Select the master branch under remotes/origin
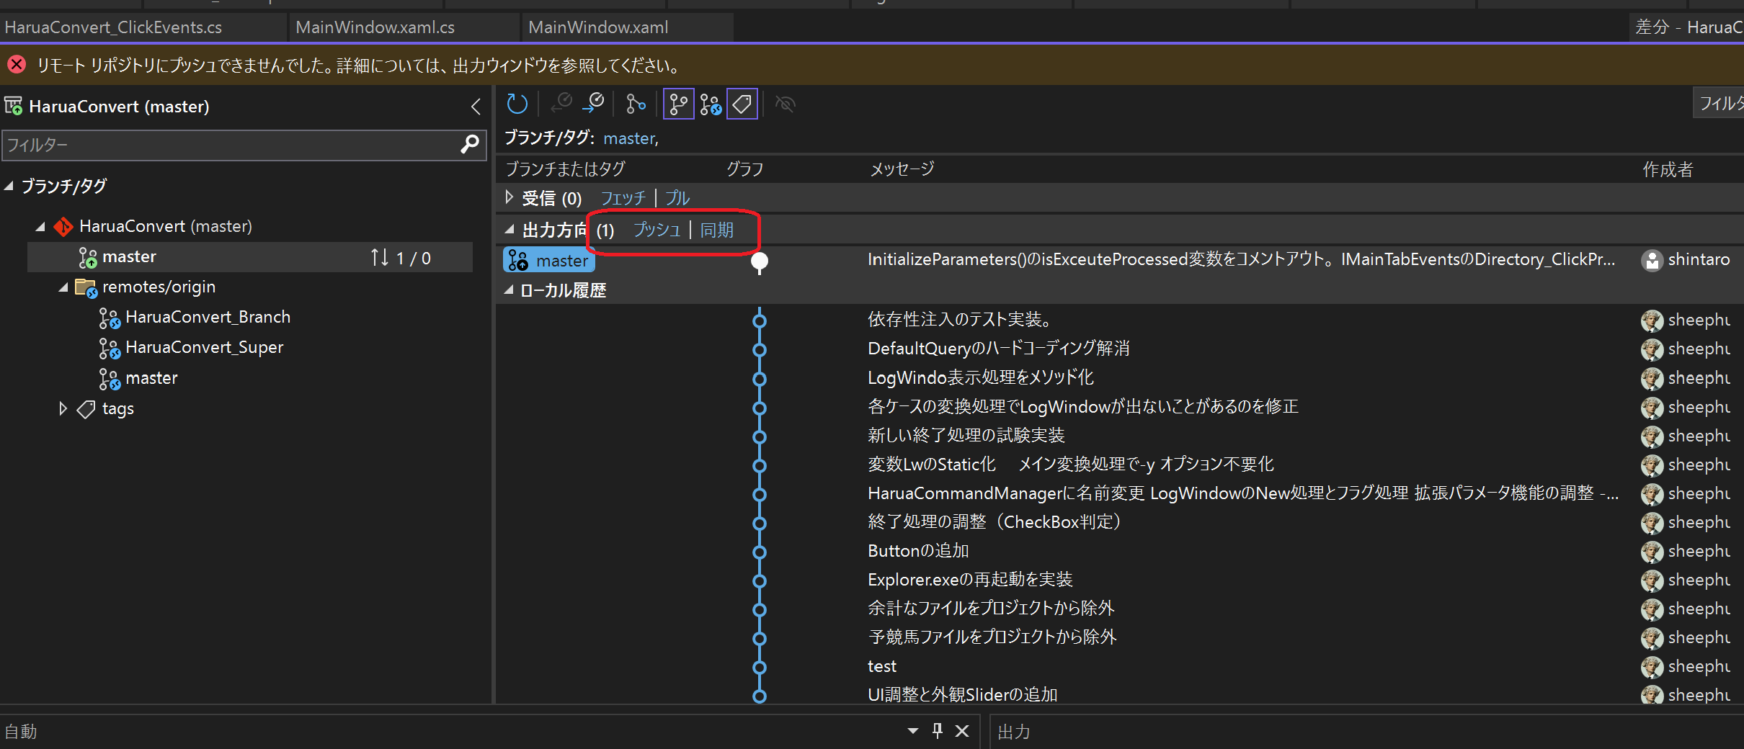Screen dimensions: 1744x749 tap(152, 377)
